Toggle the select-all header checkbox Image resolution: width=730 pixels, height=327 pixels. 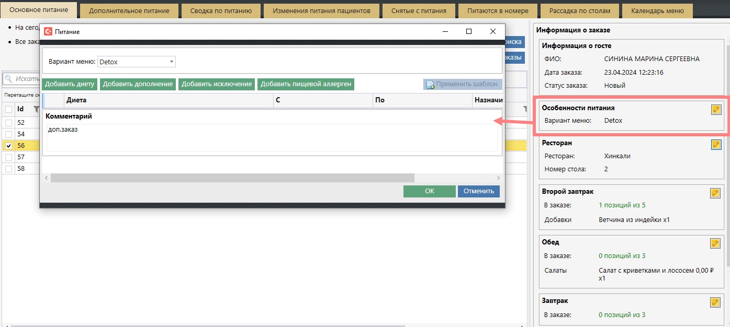8,109
